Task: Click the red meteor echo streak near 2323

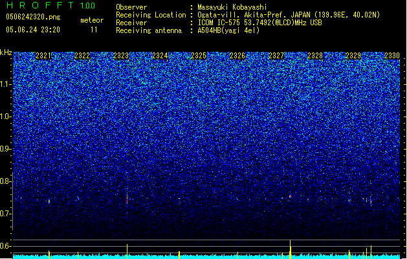Action: click(127, 199)
